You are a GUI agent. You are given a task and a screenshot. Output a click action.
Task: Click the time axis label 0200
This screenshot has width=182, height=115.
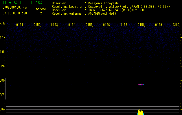tap(176, 25)
